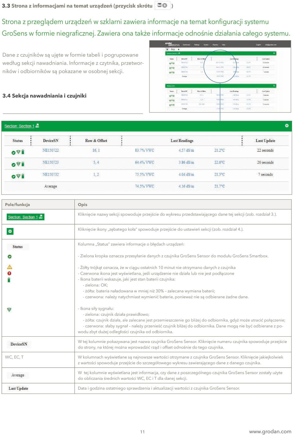Click the overview page screenshot thumbnail

pyautogui.click(x=220, y=76)
